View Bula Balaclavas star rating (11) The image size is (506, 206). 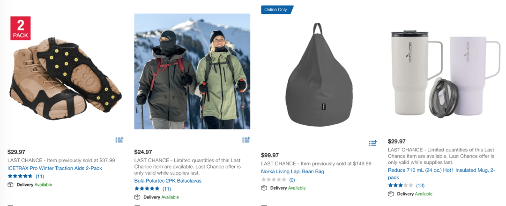(153, 189)
